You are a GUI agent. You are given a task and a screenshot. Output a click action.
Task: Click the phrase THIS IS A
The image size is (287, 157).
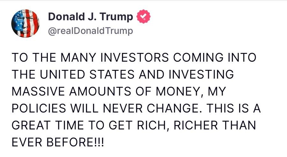(233, 108)
